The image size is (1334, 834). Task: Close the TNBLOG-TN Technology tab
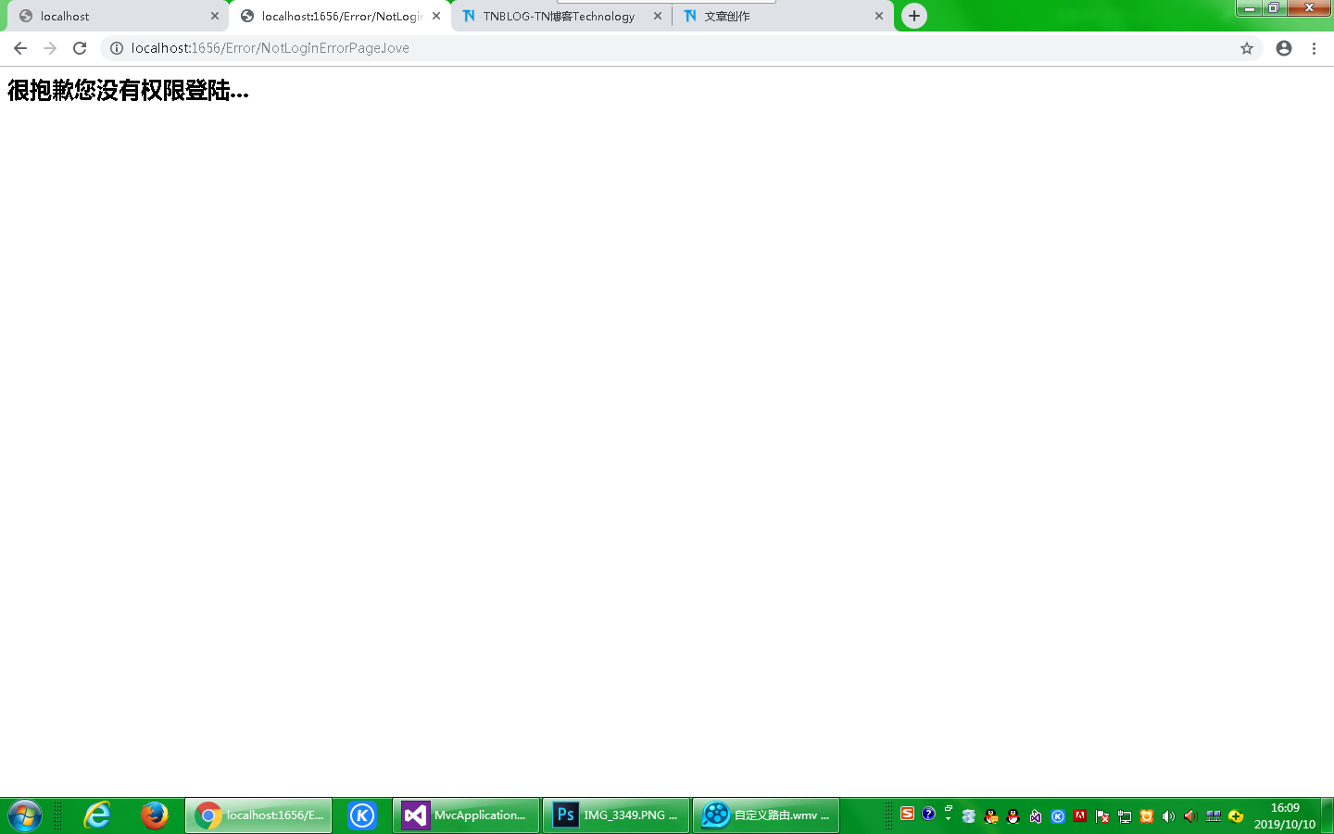658,16
